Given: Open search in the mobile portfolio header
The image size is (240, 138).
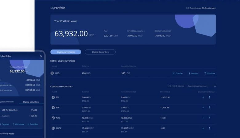Looking at the screenshot, I should coord(41,56).
